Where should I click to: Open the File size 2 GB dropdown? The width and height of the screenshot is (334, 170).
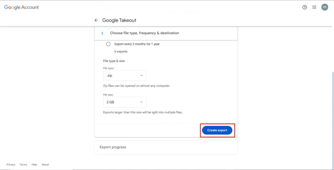(125, 102)
